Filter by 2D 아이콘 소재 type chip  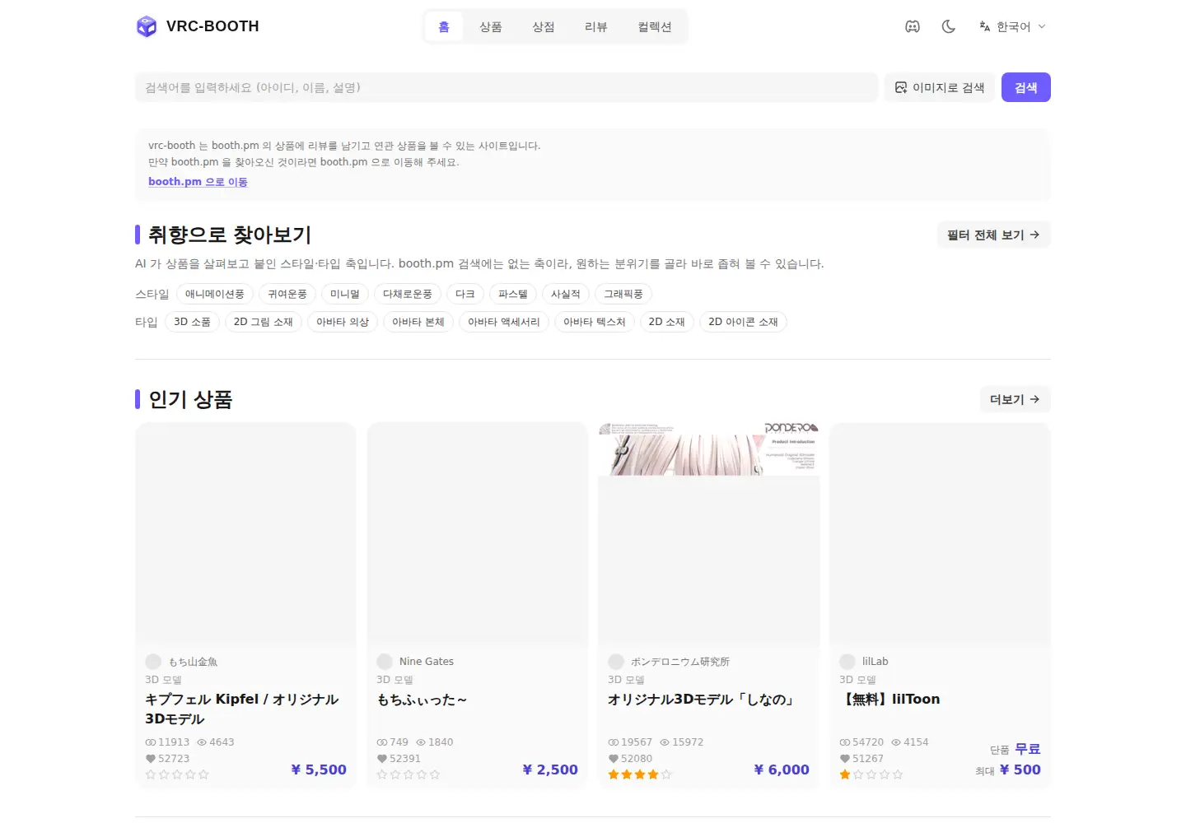pyautogui.click(x=744, y=322)
